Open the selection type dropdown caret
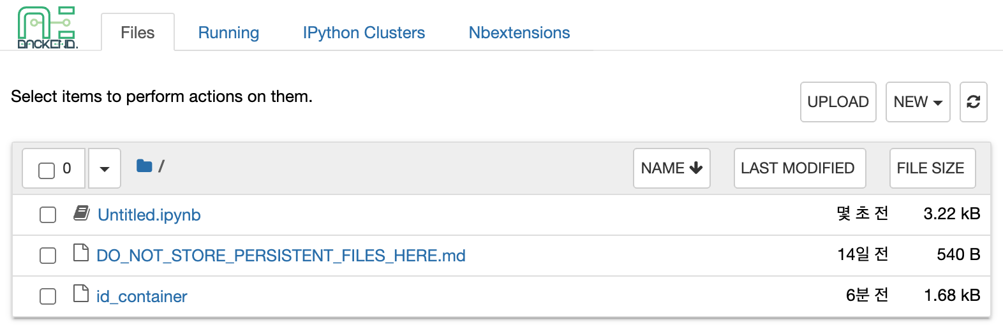 pyautogui.click(x=105, y=168)
